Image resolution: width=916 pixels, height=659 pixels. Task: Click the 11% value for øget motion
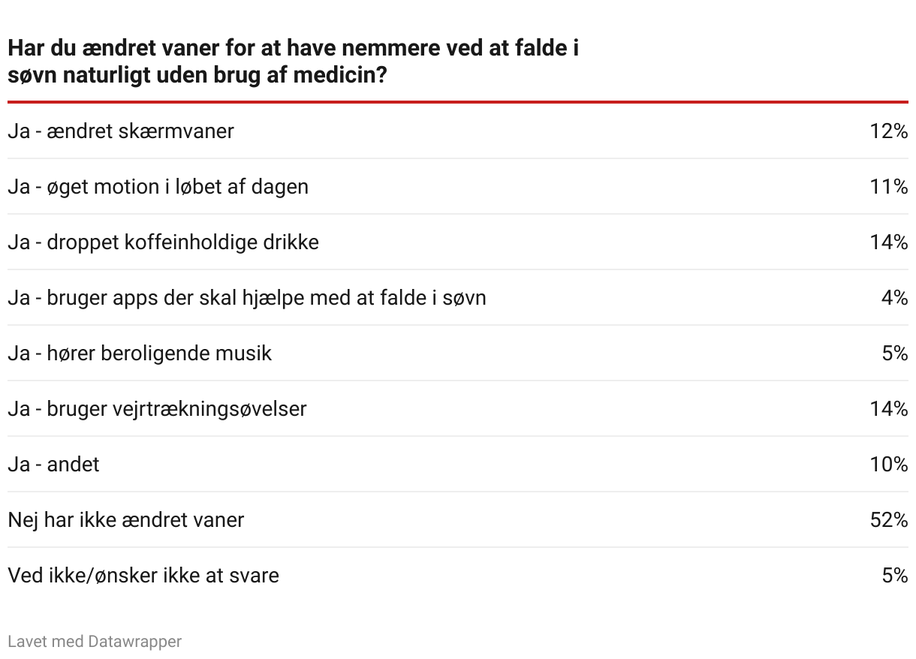(889, 186)
